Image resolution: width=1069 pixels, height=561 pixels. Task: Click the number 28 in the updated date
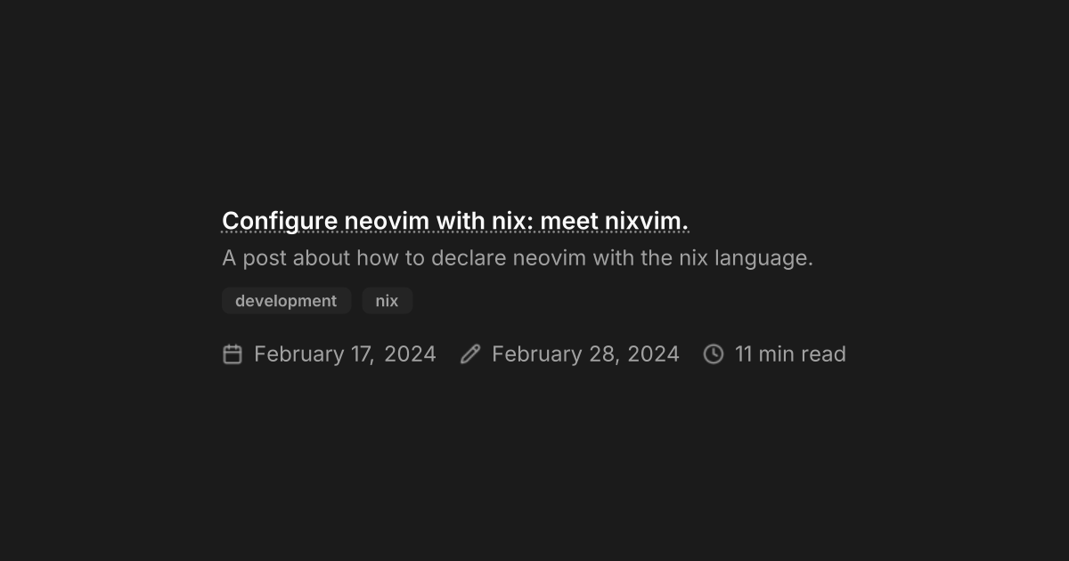coord(603,355)
